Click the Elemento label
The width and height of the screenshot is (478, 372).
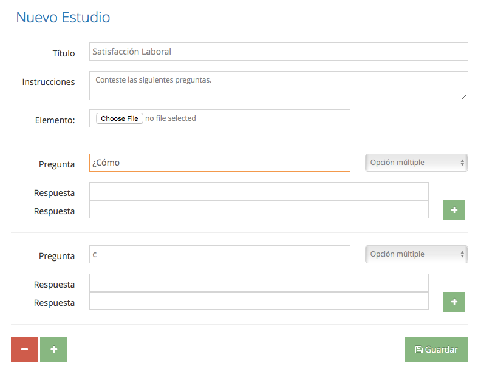click(x=55, y=120)
